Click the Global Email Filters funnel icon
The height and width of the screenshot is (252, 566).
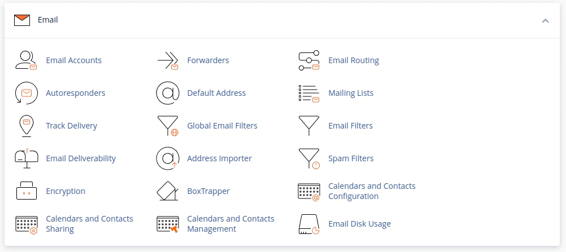[x=167, y=126]
